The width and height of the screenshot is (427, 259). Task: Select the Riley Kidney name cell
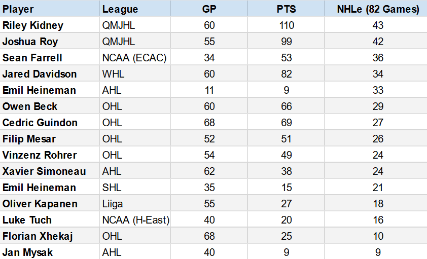[50, 25]
